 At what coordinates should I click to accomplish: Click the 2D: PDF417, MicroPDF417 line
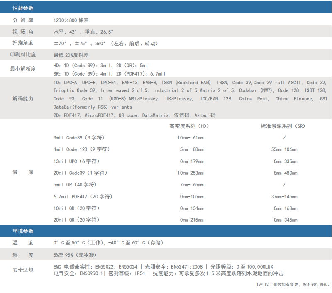(134, 115)
